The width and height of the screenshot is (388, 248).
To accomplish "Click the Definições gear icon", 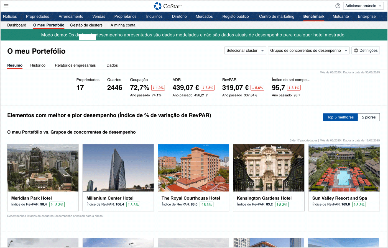I will [x=356, y=50].
